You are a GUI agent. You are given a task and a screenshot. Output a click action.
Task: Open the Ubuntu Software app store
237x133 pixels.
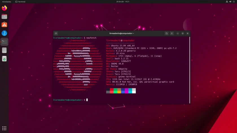tap(4, 25)
